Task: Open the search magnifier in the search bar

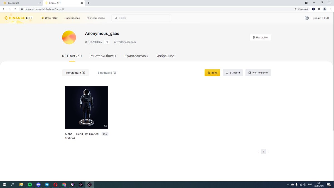Action: coord(116,18)
